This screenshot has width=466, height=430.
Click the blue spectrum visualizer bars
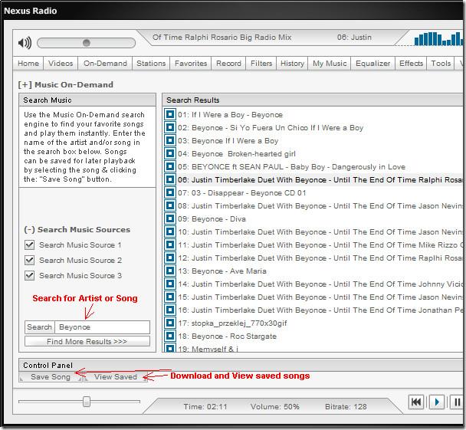438,38
